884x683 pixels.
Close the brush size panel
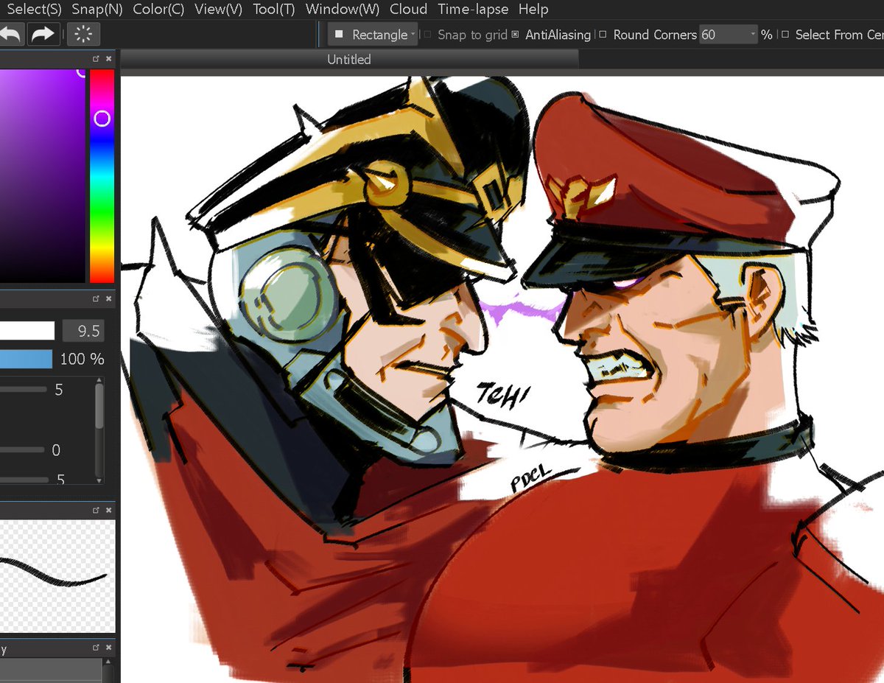(x=109, y=298)
